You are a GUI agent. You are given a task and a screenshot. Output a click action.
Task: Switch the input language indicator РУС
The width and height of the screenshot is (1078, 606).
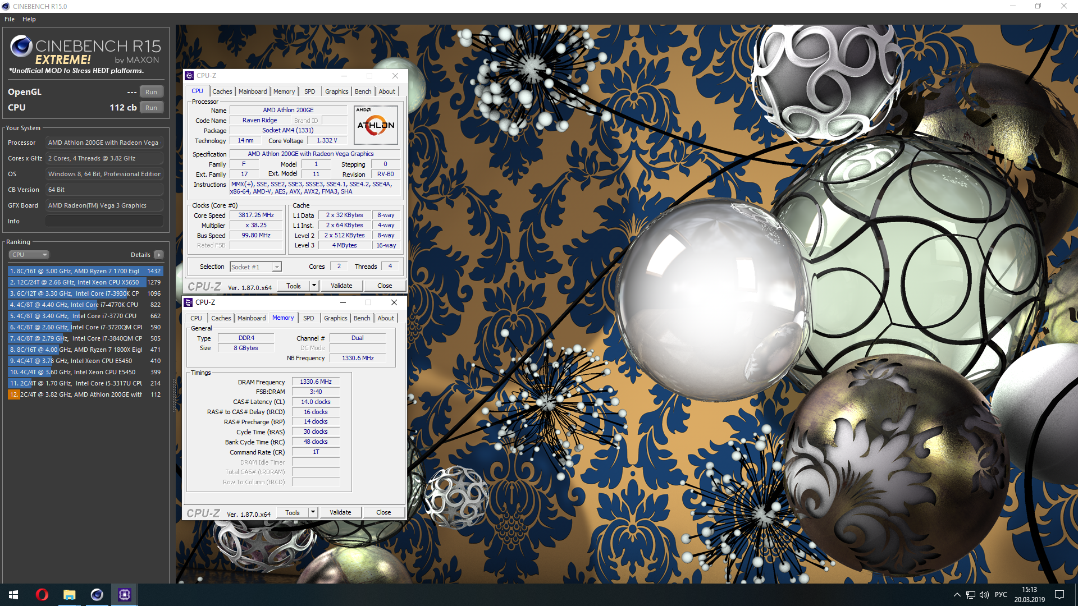1001,595
